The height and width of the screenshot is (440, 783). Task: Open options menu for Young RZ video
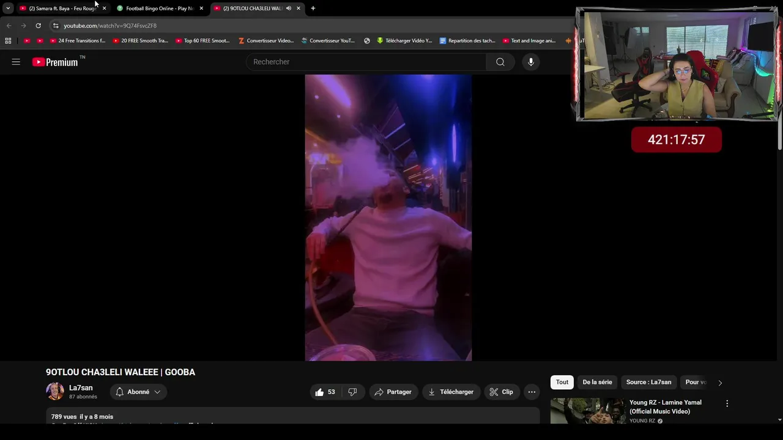point(727,403)
